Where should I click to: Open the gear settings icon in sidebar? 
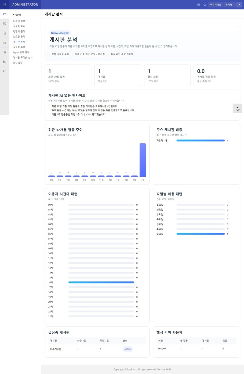(x=5, y=23)
